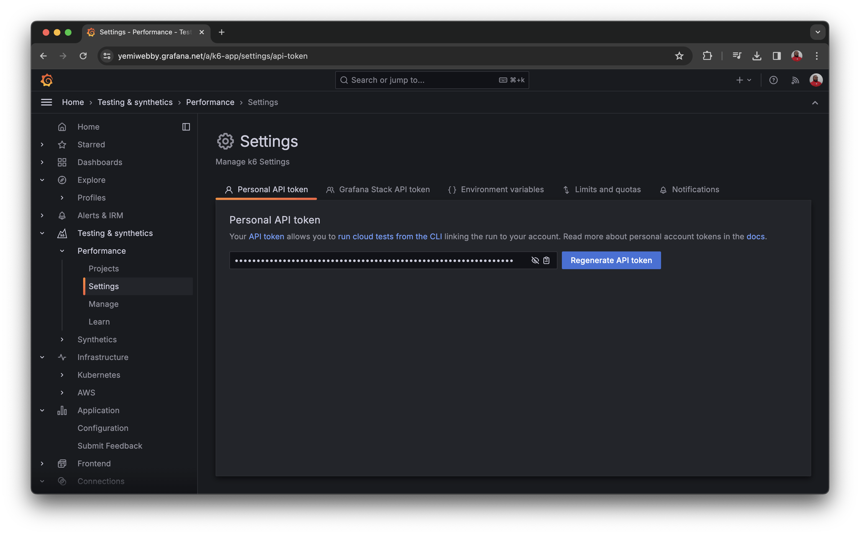Expand the Dashboards section
The height and width of the screenshot is (535, 860).
[x=42, y=162]
